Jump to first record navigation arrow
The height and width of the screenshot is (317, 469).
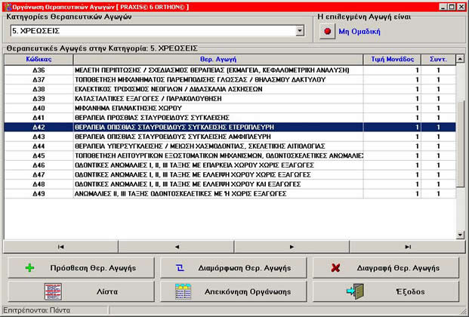point(60,246)
